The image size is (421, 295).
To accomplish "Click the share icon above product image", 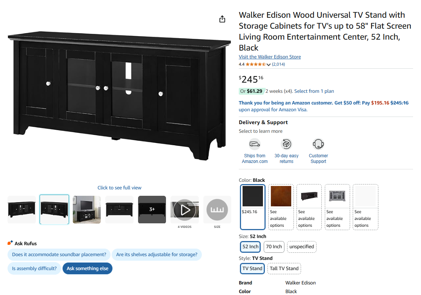I will tap(222, 19).
